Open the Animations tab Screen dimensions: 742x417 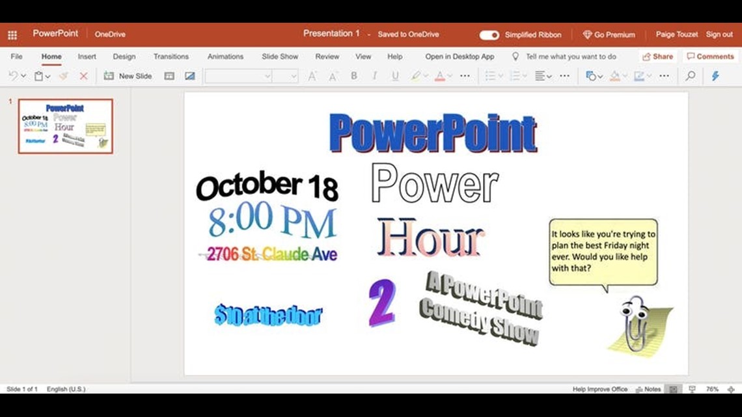[225, 56]
